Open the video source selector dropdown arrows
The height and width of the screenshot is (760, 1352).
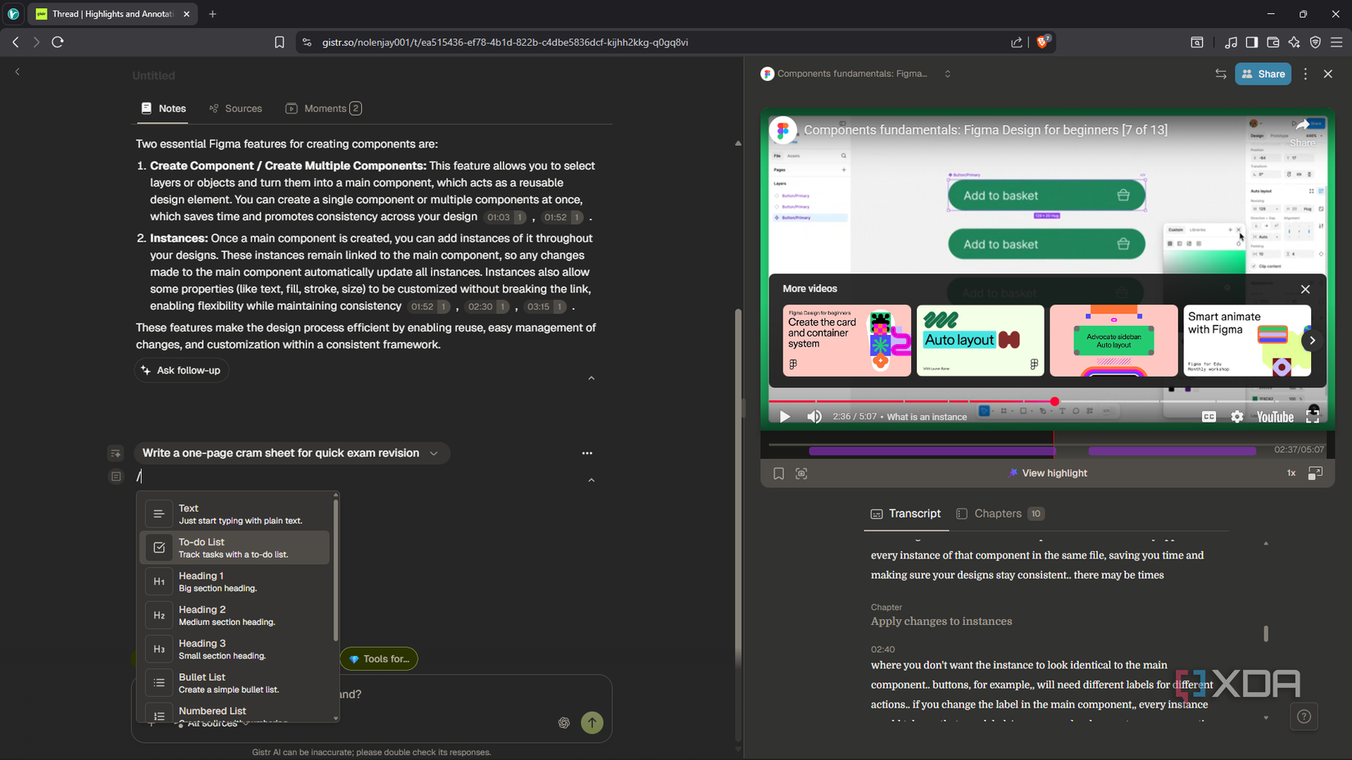coord(948,74)
